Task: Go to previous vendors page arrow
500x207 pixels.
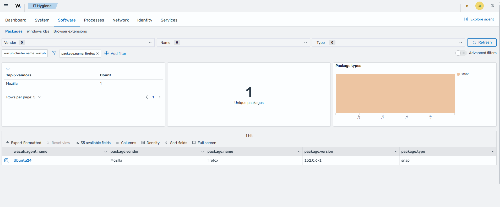Action: point(147,97)
